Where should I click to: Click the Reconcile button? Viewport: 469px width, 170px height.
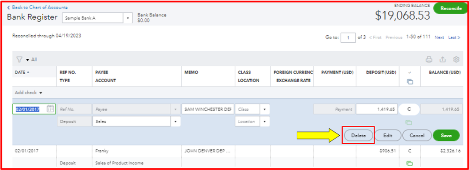451,8
